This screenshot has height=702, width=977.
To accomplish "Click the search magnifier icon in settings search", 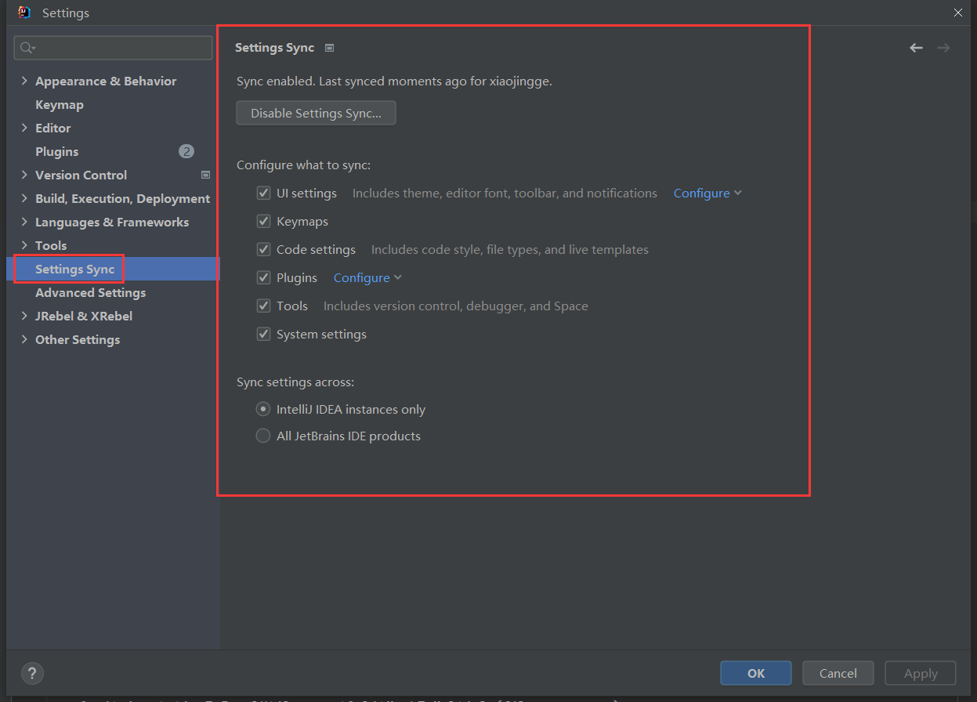I will pos(27,48).
